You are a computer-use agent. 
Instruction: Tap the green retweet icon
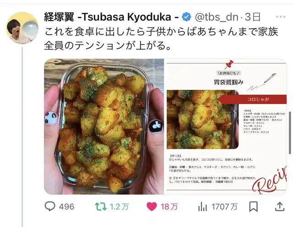(x=101, y=207)
